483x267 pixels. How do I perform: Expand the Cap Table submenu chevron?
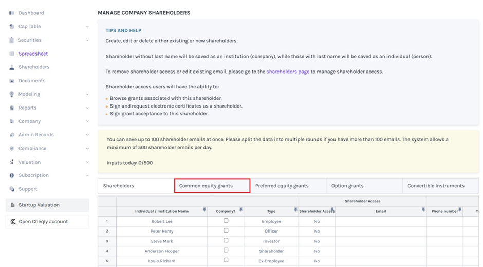pos(87,27)
